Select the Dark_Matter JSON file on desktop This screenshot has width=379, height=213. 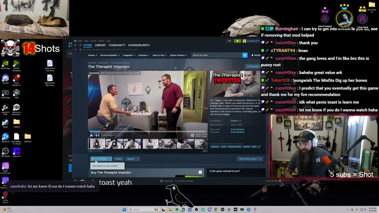pyautogui.click(x=17, y=139)
